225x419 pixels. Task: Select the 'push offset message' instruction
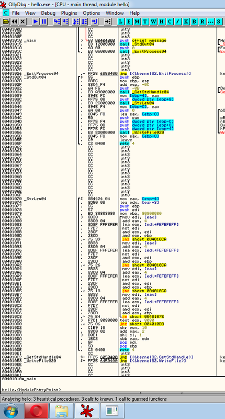point(143,41)
